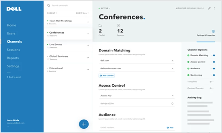This screenshot has height=133, width=222.
Task: Enable the Custom Domain toggle
Action: tap(211, 88)
